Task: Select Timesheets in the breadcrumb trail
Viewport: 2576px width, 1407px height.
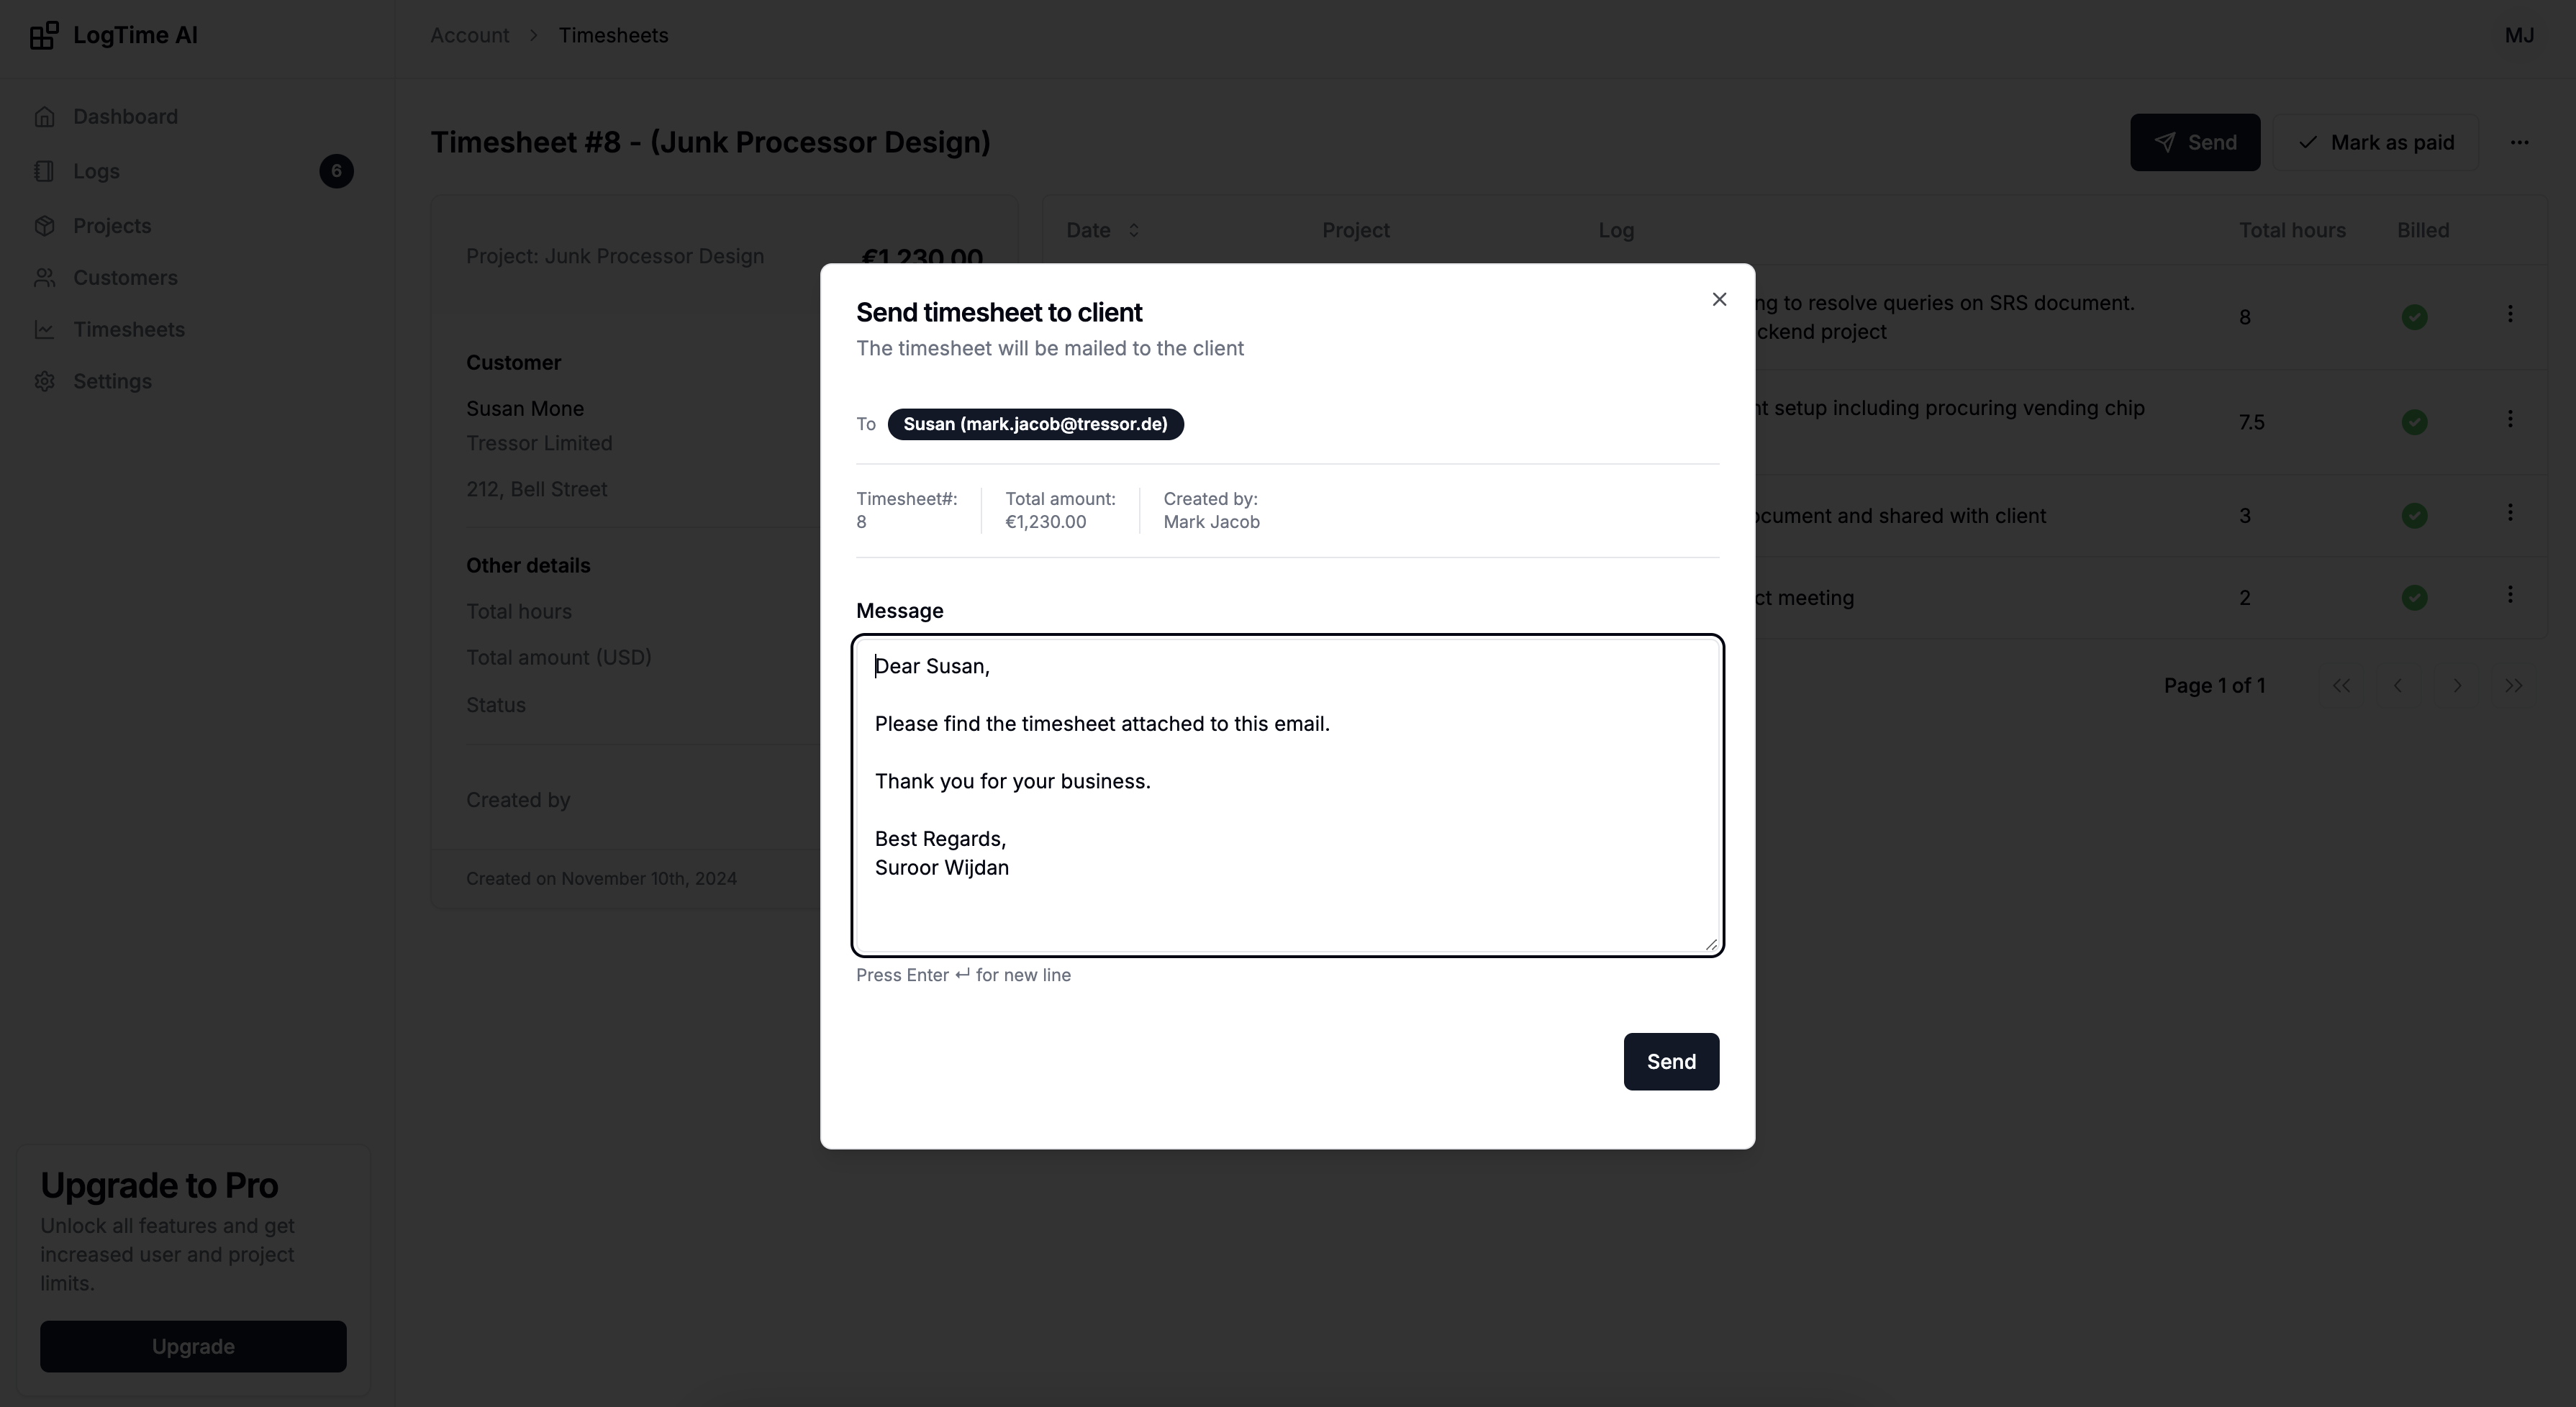Action: 614,34
